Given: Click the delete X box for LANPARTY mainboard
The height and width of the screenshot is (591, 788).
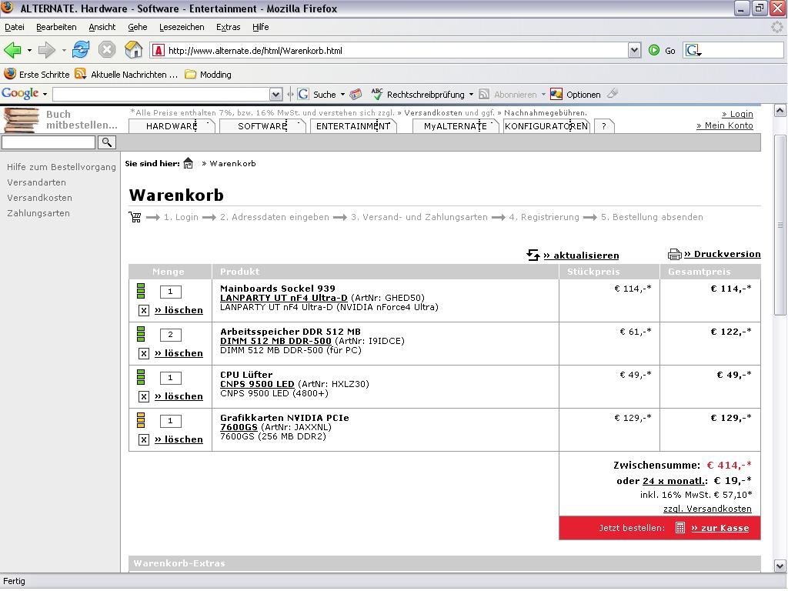Looking at the screenshot, I should [144, 311].
